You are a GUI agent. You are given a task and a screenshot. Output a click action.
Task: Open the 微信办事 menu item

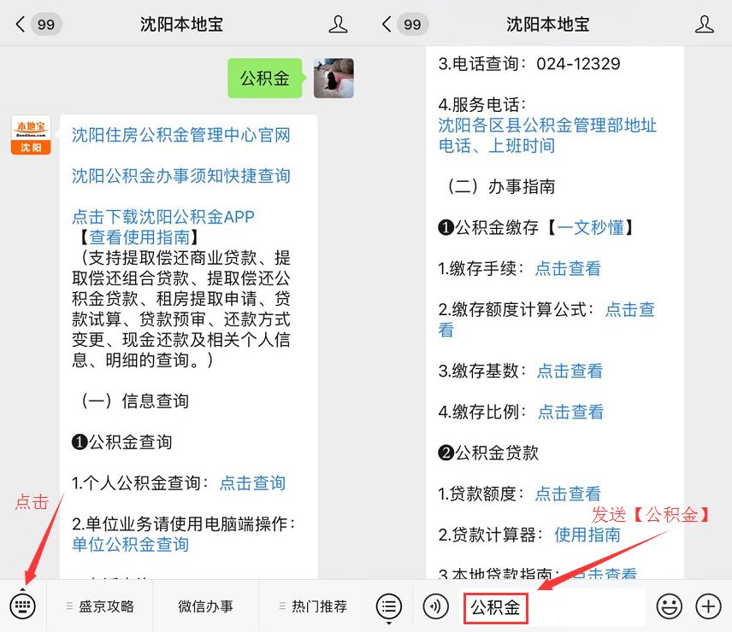[x=205, y=606]
